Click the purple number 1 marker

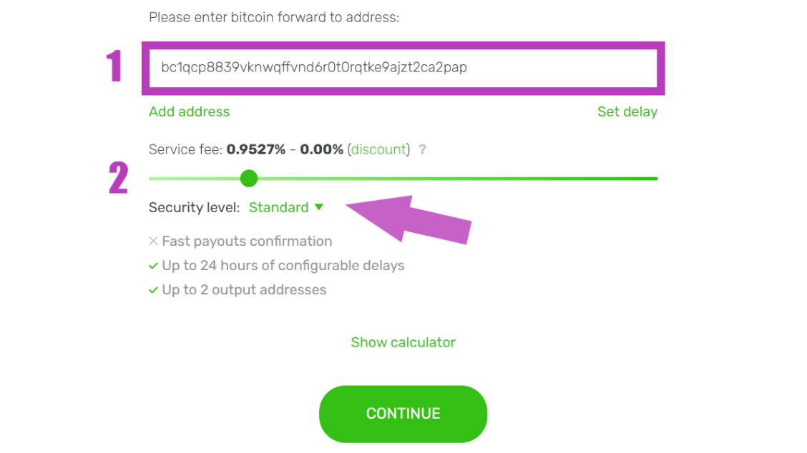(x=114, y=67)
